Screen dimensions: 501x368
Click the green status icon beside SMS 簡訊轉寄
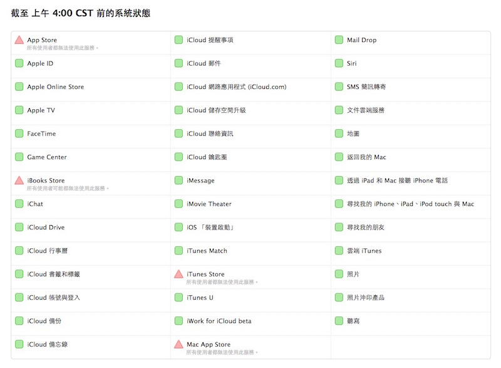[339, 87]
